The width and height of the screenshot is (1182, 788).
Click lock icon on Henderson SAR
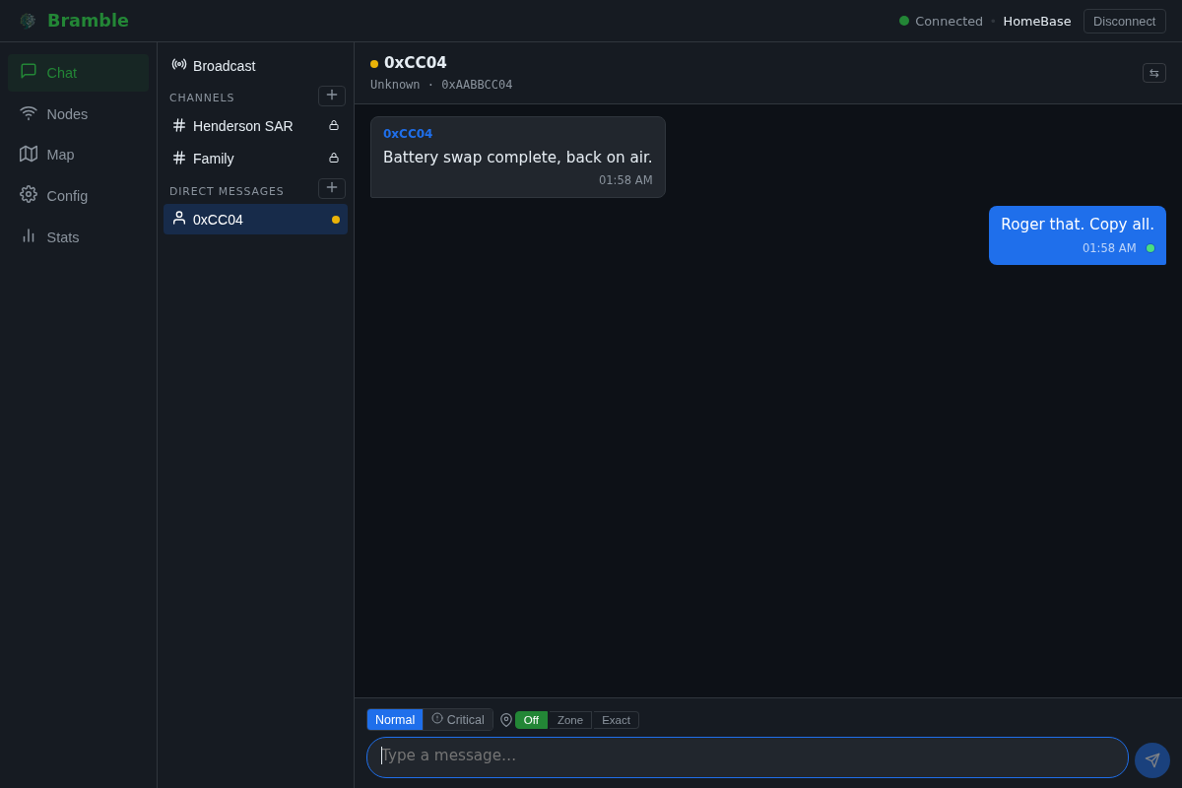(x=334, y=126)
